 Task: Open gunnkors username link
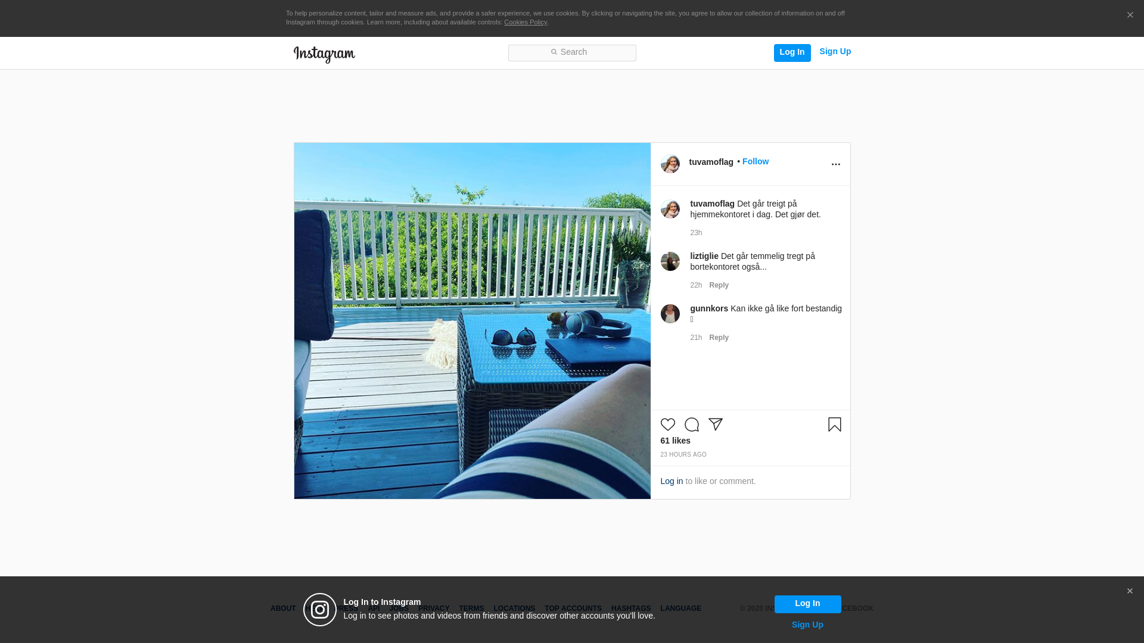coord(709,308)
